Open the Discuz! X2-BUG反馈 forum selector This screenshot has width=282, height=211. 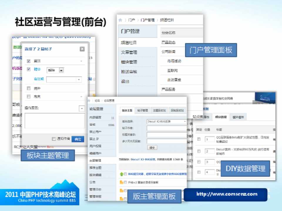tap(166, 121)
